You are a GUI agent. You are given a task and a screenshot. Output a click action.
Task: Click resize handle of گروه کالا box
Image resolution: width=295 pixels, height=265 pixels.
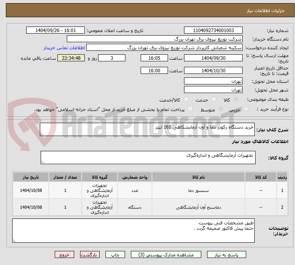[x=43, y=162]
